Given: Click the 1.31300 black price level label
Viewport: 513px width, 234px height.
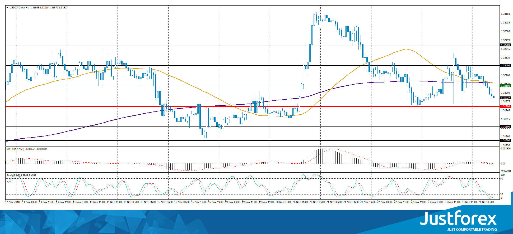Looking at the screenshot, I should click(505, 140).
